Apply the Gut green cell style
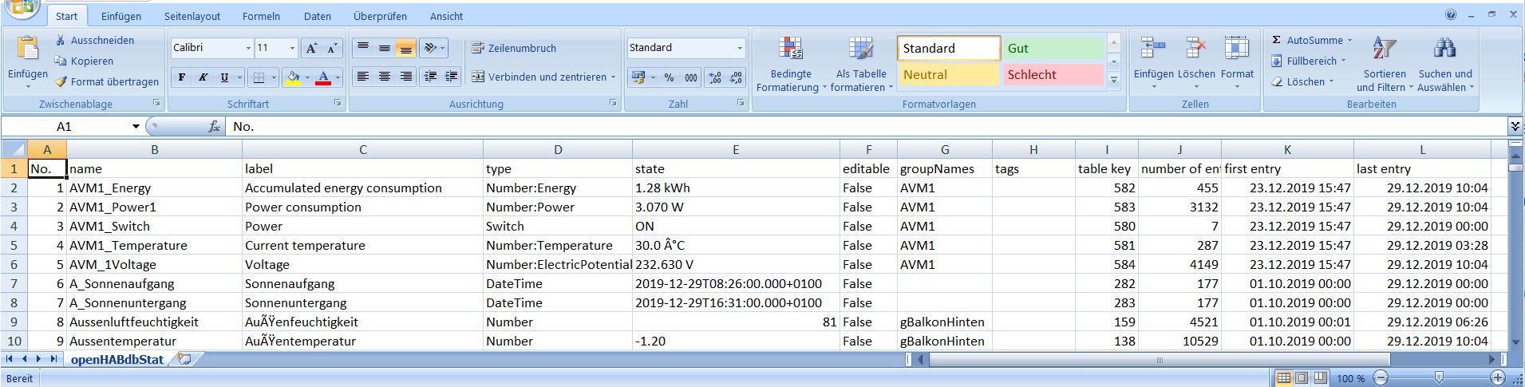The width and height of the screenshot is (1525, 387). pyautogui.click(x=1053, y=49)
